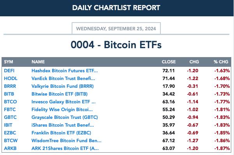Click the NAME column header
234x155 pixels.
pos(38,62)
